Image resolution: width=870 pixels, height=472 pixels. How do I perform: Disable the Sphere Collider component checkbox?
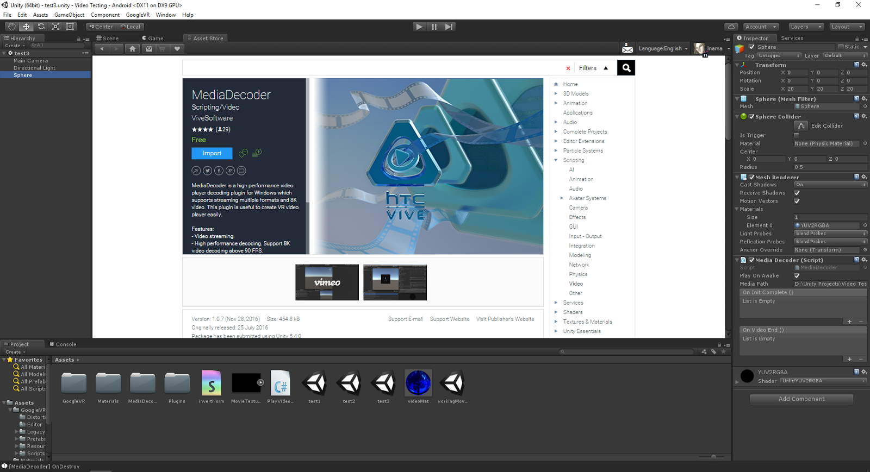[751, 116]
